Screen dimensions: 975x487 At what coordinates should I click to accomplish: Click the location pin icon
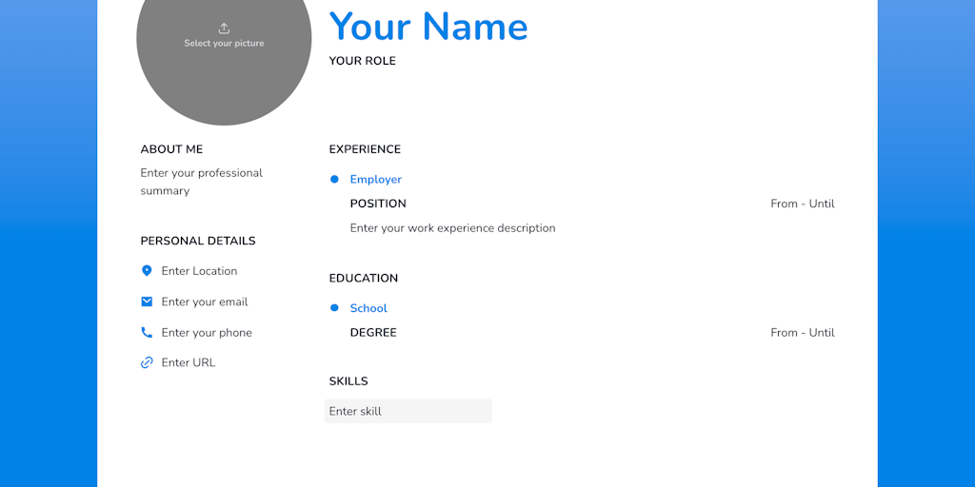[x=147, y=271]
